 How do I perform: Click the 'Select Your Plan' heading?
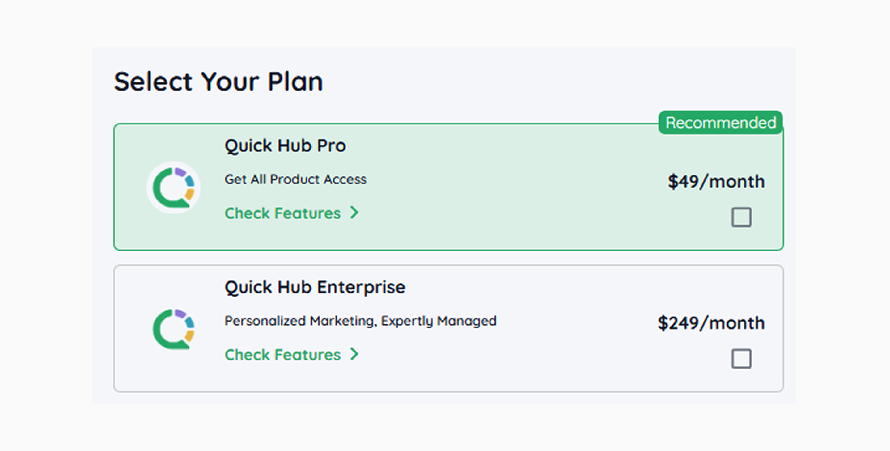click(218, 82)
